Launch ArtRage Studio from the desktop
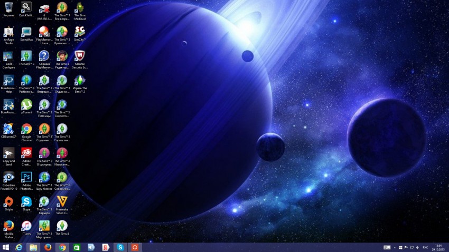The width and height of the screenshot is (449, 252). coord(8,32)
